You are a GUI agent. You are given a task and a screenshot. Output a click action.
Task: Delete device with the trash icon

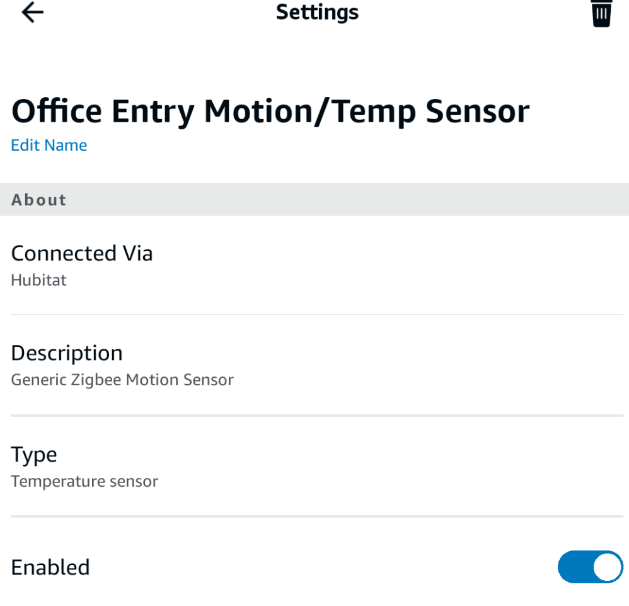click(601, 14)
